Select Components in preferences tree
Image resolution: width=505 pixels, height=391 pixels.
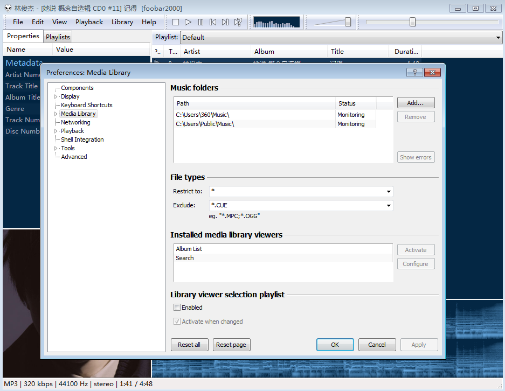[x=77, y=88]
